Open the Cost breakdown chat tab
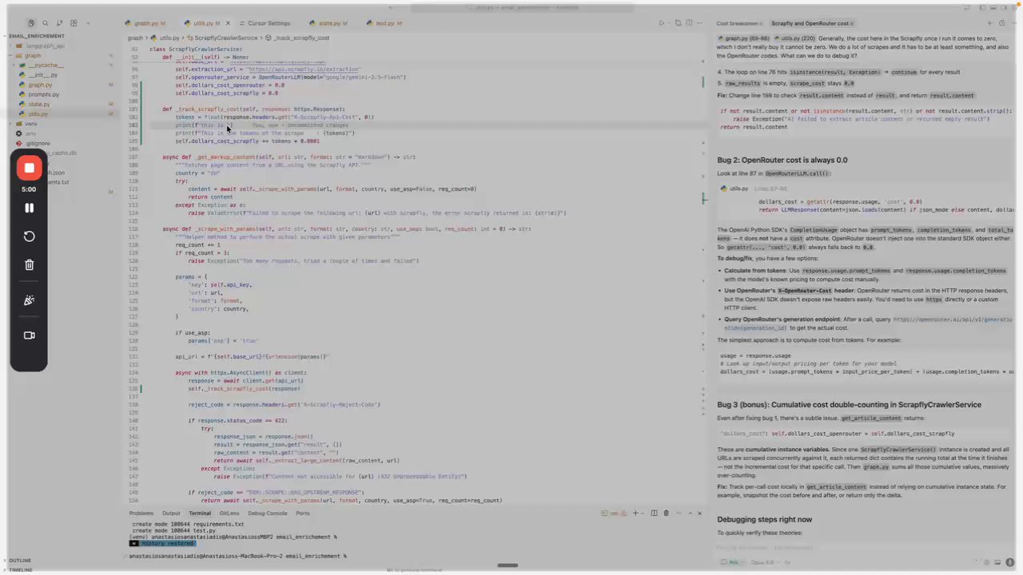1023x575 pixels. pyautogui.click(x=738, y=23)
